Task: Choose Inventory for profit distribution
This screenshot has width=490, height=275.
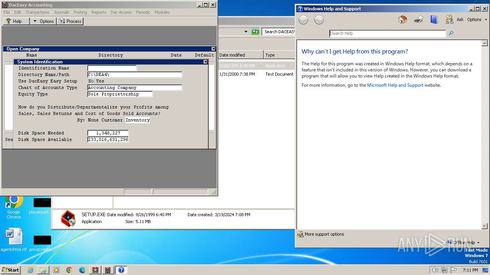Action: point(138,120)
